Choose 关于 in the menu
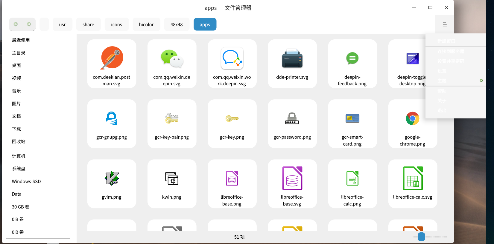The height and width of the screenshot is (244, 494). [x=456, y=101]
